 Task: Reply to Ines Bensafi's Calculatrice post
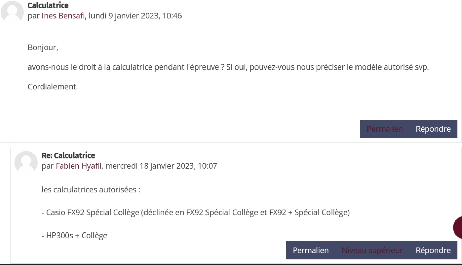click(x=433, y=129)
